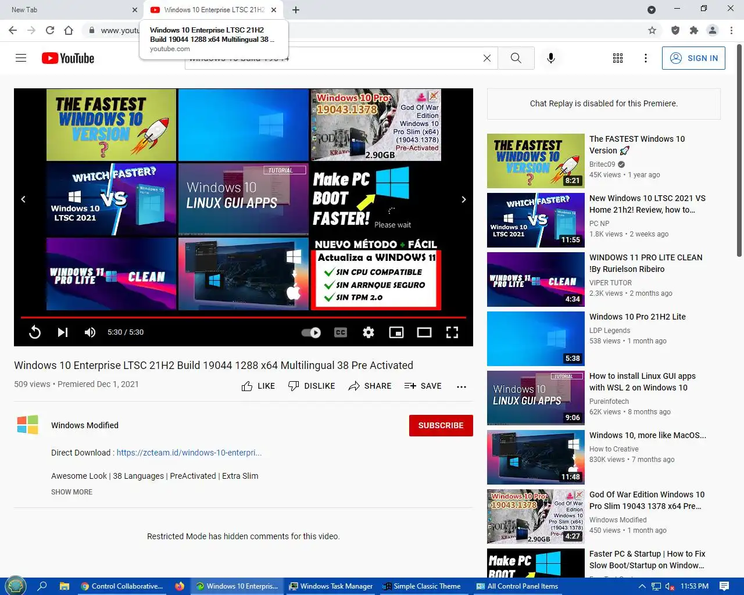Bookmark this page with the star
This screenshot has height=595, width=744.
[x=652, y=30]
